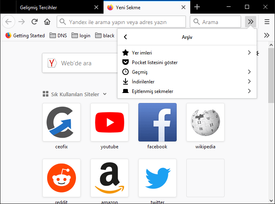275x204 pixels.
Task: Close the Yeni Sekme tab
Action: [x=183, y=7]
